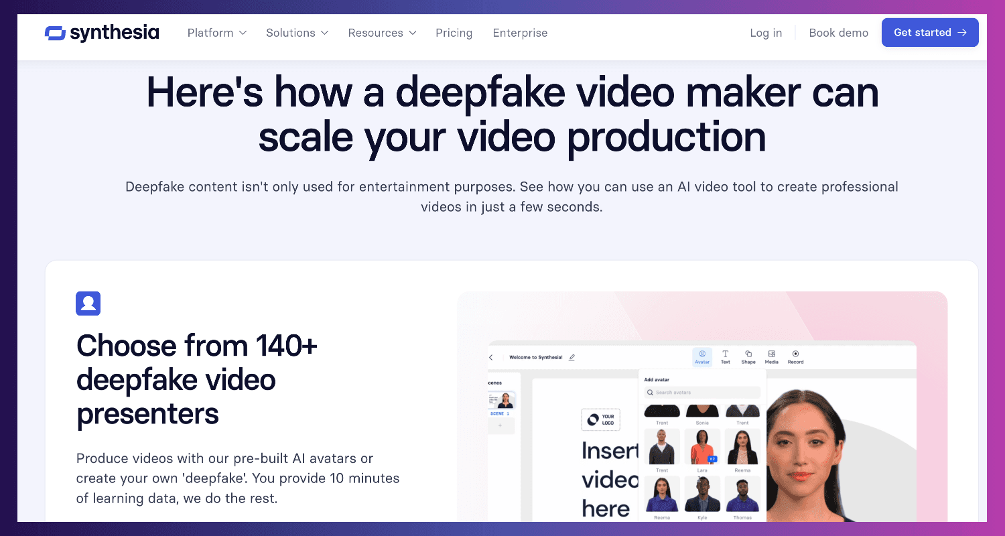Click the Log in link
1005x536 pixels.
coord(766,33)
